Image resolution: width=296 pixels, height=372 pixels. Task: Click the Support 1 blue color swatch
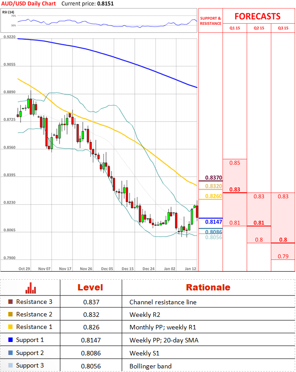[10, 340]
